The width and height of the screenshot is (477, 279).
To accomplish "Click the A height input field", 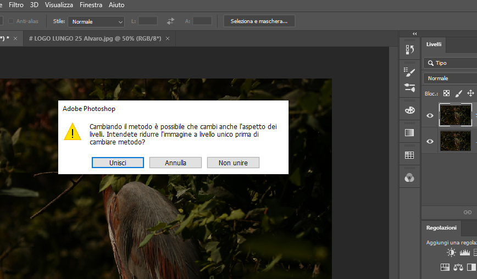I will tap(202, 21).
